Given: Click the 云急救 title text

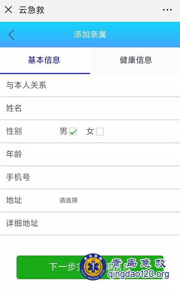Looking at the screenshot, I should tap(31, 10).
